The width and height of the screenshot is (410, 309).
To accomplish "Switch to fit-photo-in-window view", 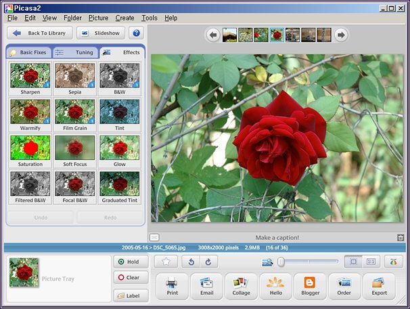I will 353,262.
